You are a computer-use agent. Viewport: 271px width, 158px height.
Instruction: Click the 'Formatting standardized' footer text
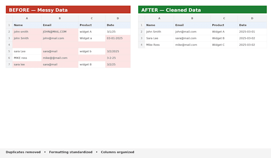point(71,152)
